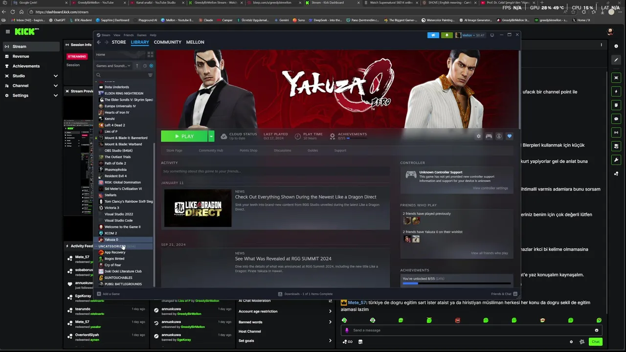The image size is (626, 352).
Task: Click the green Chat send button
Action: click(x=596, y=342)
